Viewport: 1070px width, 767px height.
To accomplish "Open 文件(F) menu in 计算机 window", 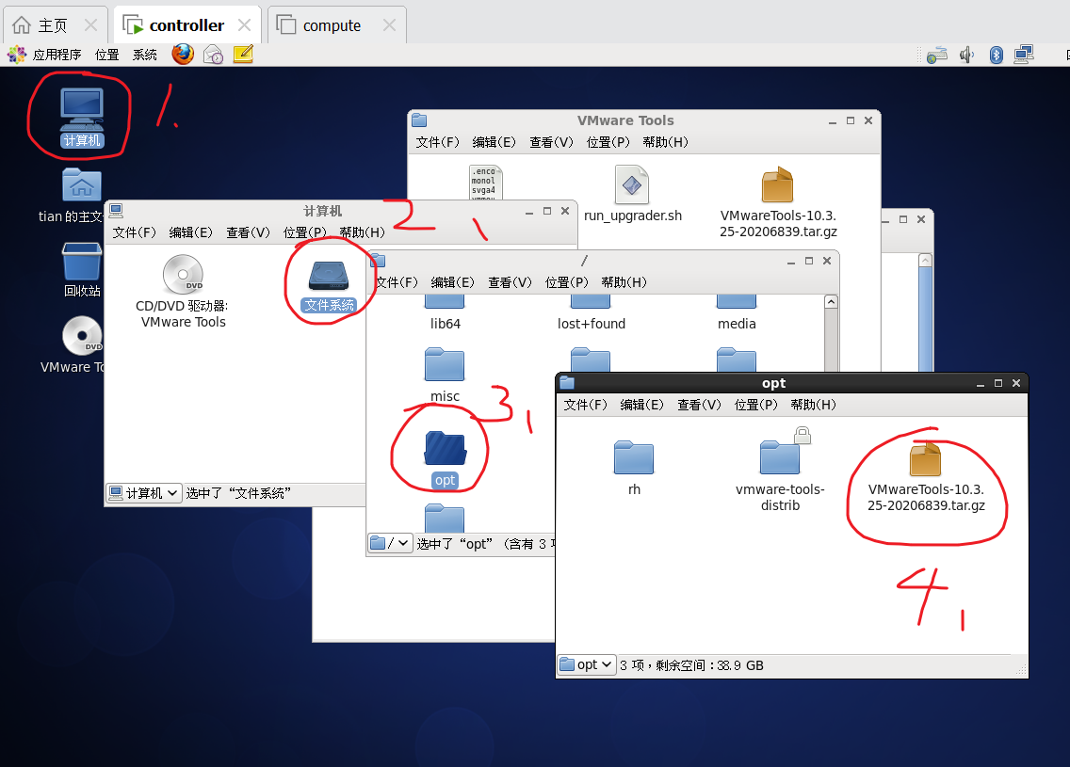I will pos(135,232).
